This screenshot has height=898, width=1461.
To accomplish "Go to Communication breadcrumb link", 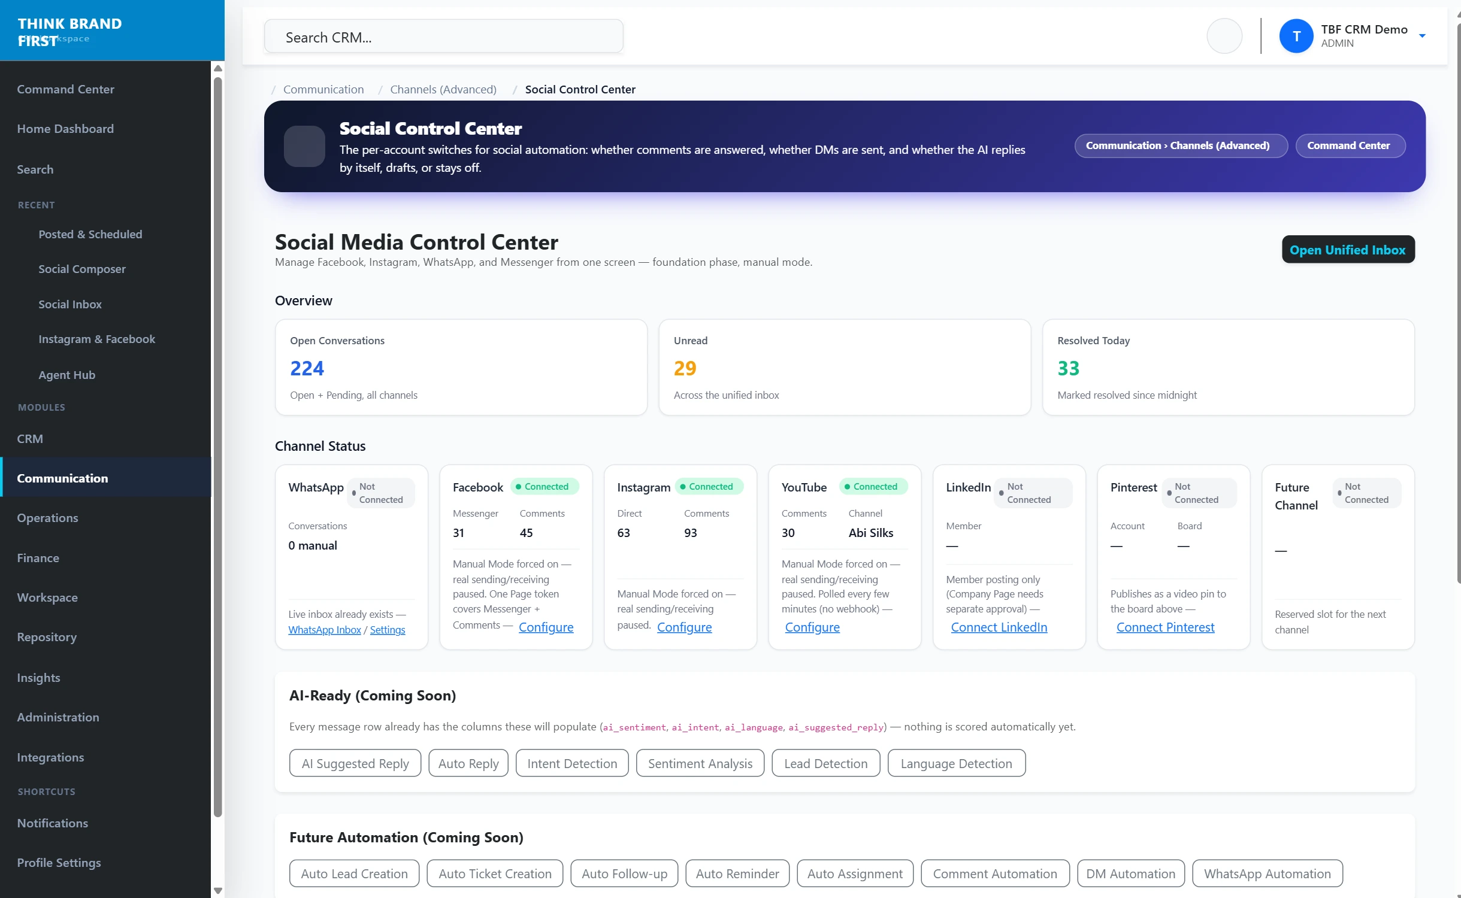I will click(x=323, y=89).
